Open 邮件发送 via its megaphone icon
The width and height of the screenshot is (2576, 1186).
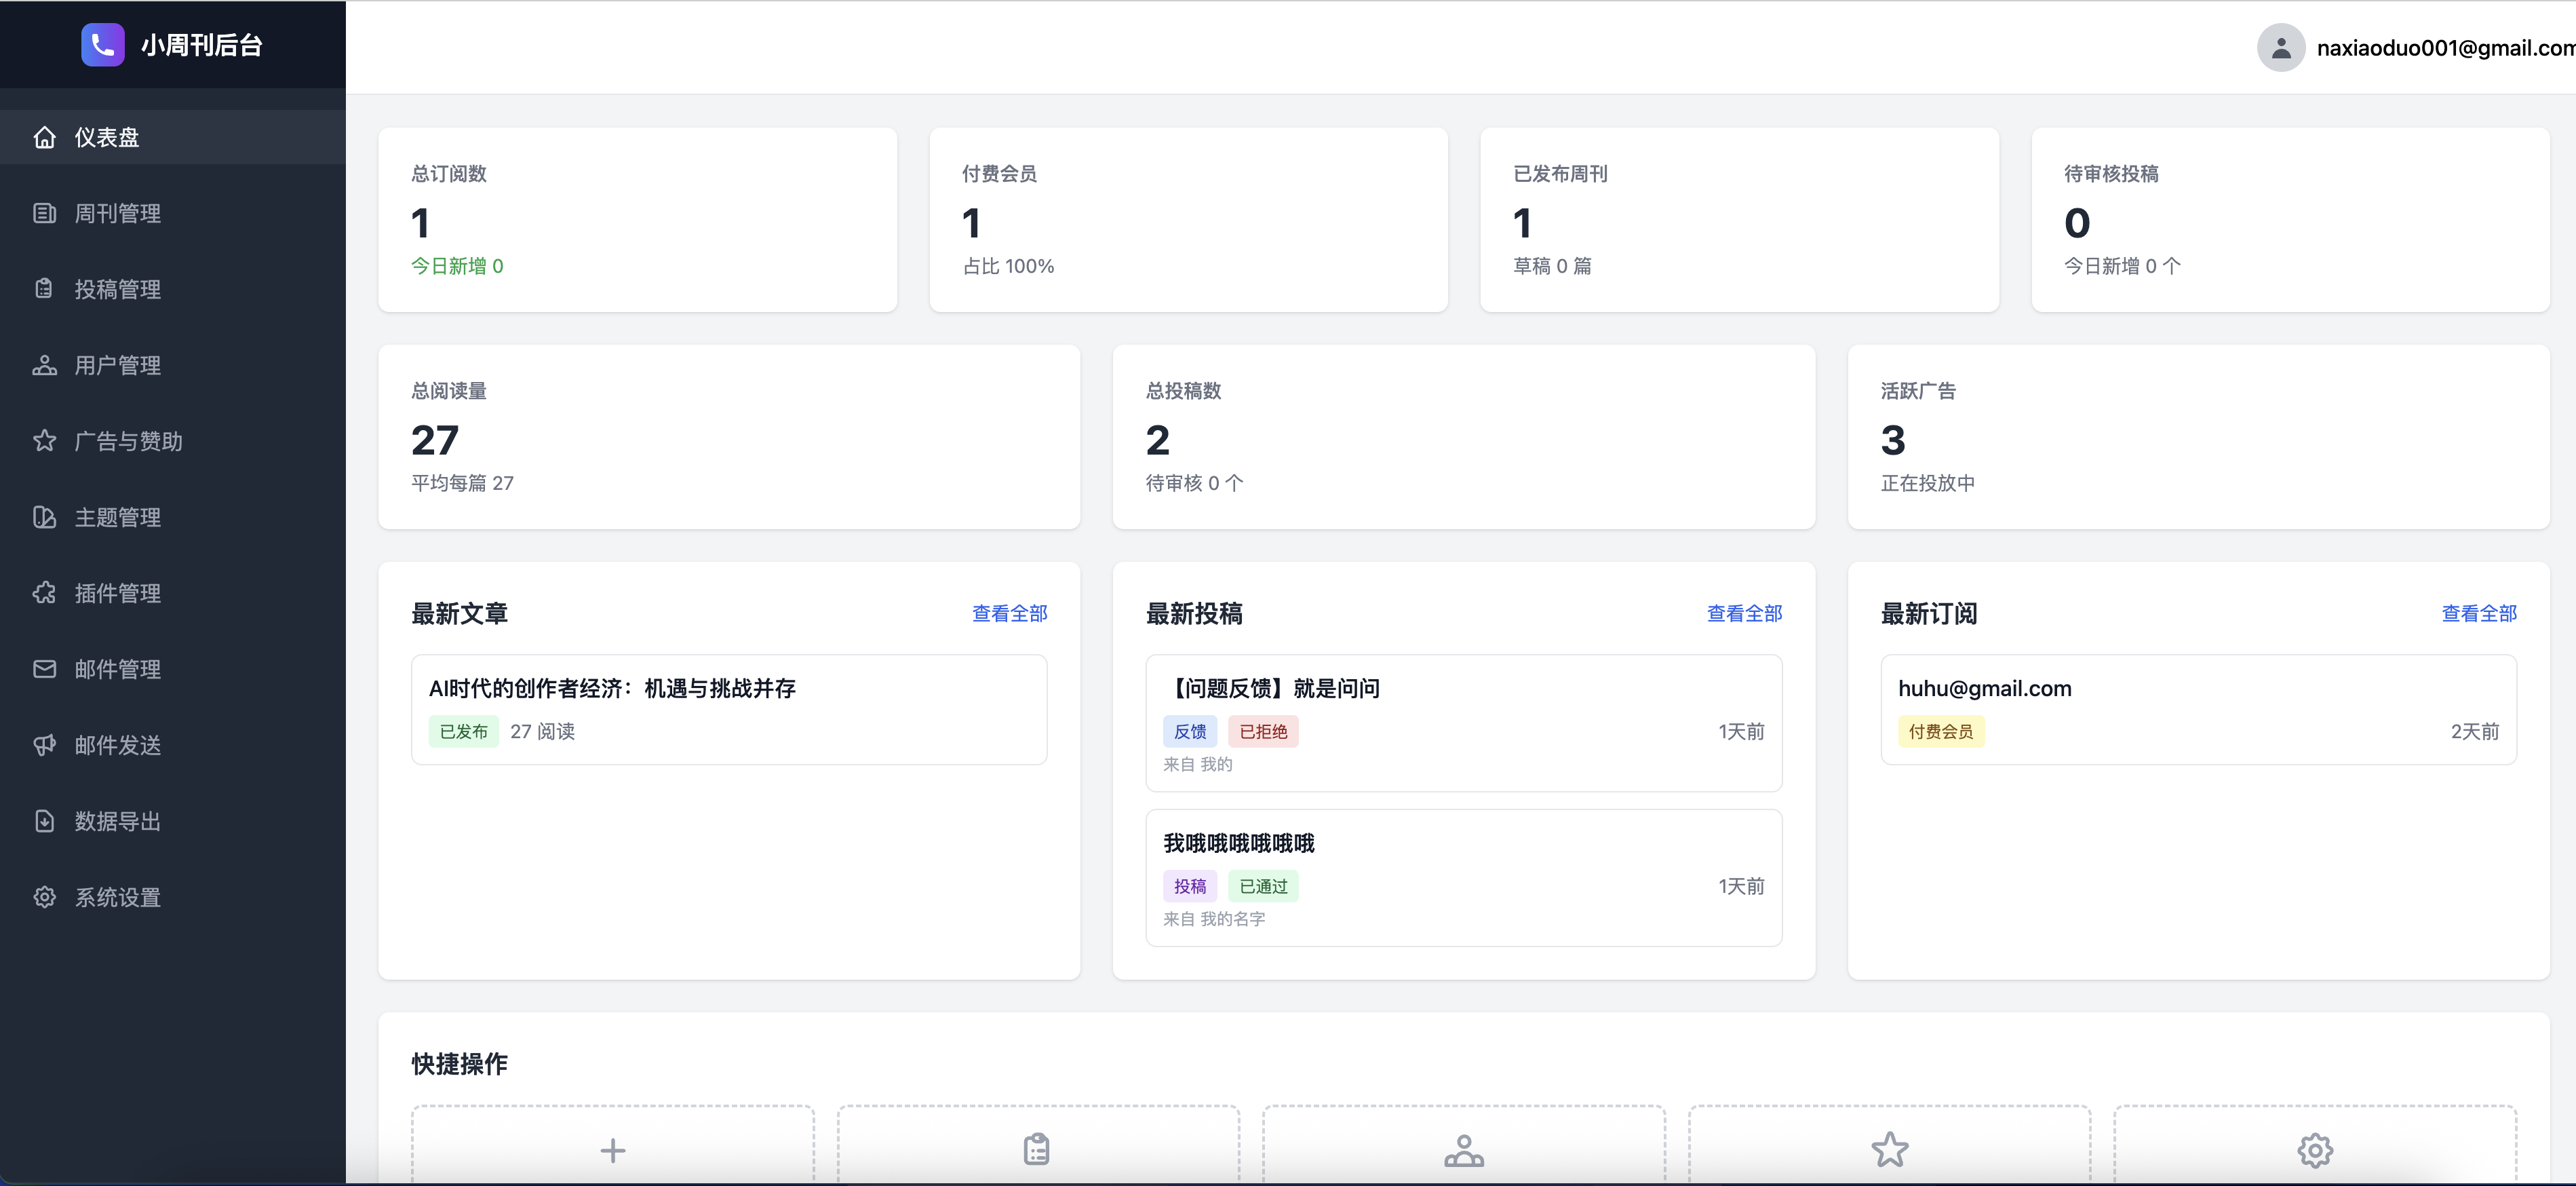coord(45,745)
